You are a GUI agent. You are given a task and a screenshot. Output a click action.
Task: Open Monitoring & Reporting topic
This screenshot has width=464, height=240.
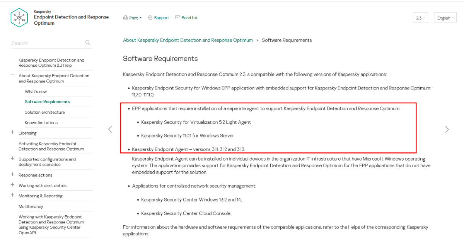[41, 196]
